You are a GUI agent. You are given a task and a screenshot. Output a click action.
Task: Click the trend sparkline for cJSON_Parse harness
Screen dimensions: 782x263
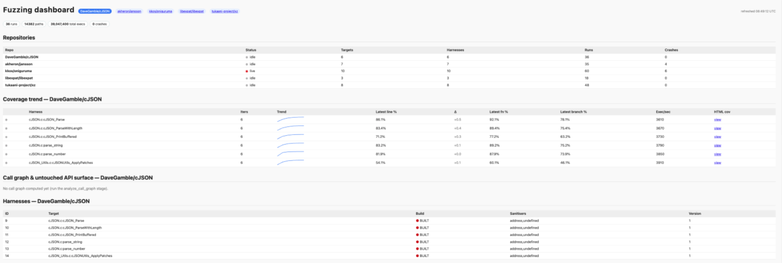point(290,120)
